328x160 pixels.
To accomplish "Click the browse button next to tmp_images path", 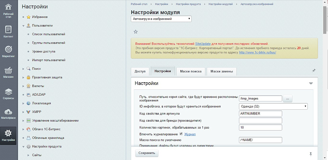I will pyautogui.click(x=287, y=99).
